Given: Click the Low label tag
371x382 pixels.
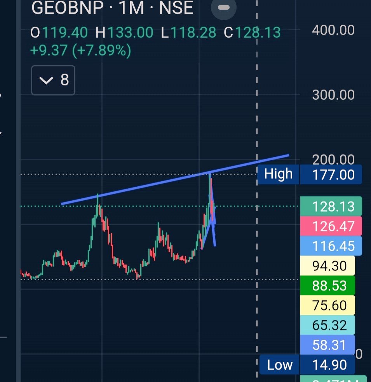Looking at the screenshot, I should (279, 365).
